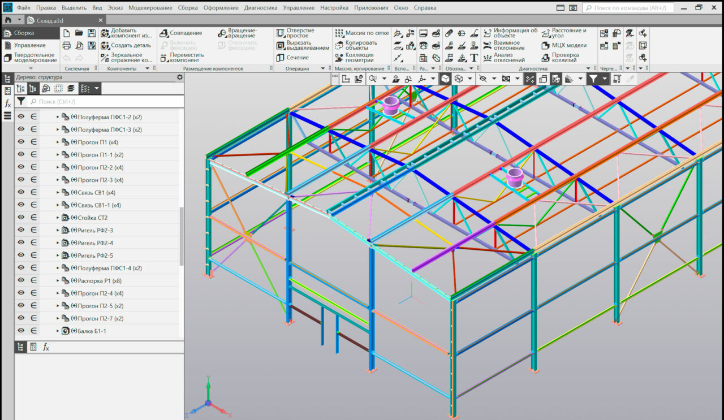Click the filter funnel icon in the tree panel

21,102
